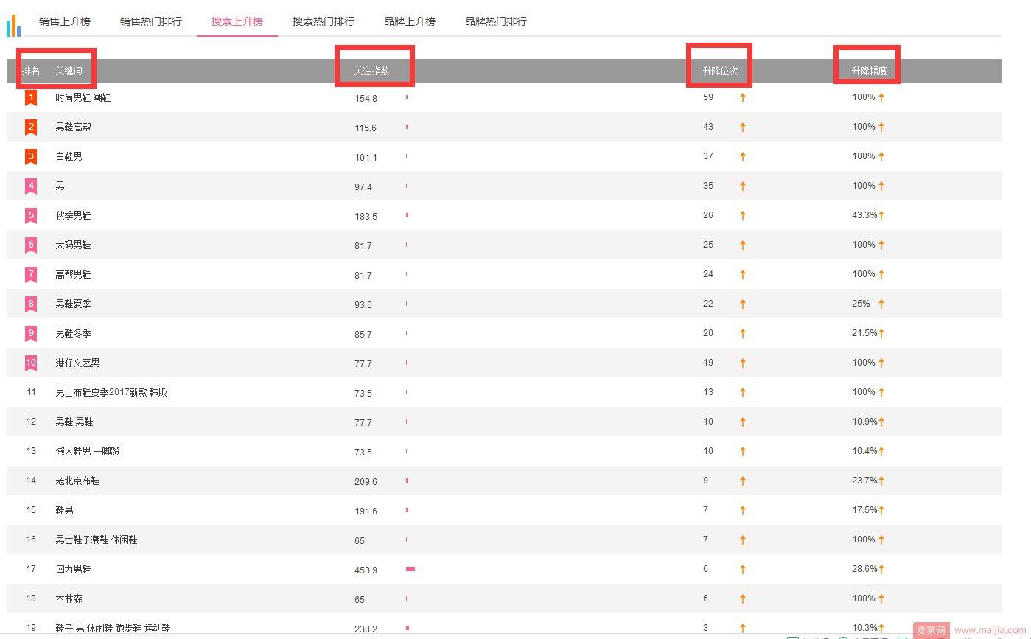Click rank-change up arrow for 回力男鞋
The image size is (1031, 639).
(x=743, y=569)
